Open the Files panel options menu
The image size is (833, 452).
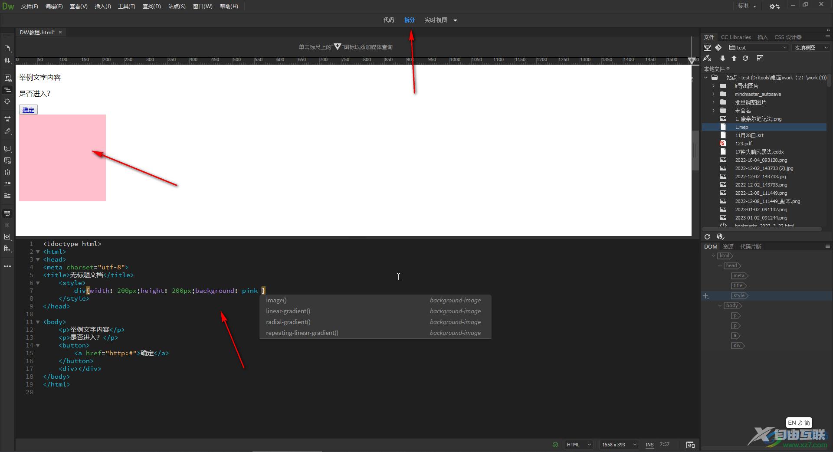[x=827, y=37]
